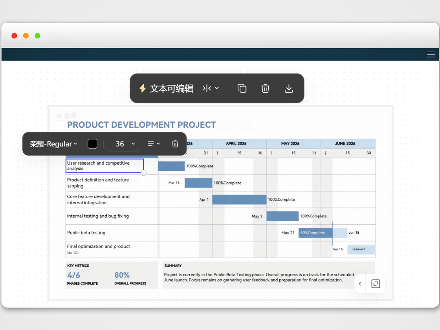Click the hamburger menu icon
The image size is (440, 330).
tap(431, 55)
